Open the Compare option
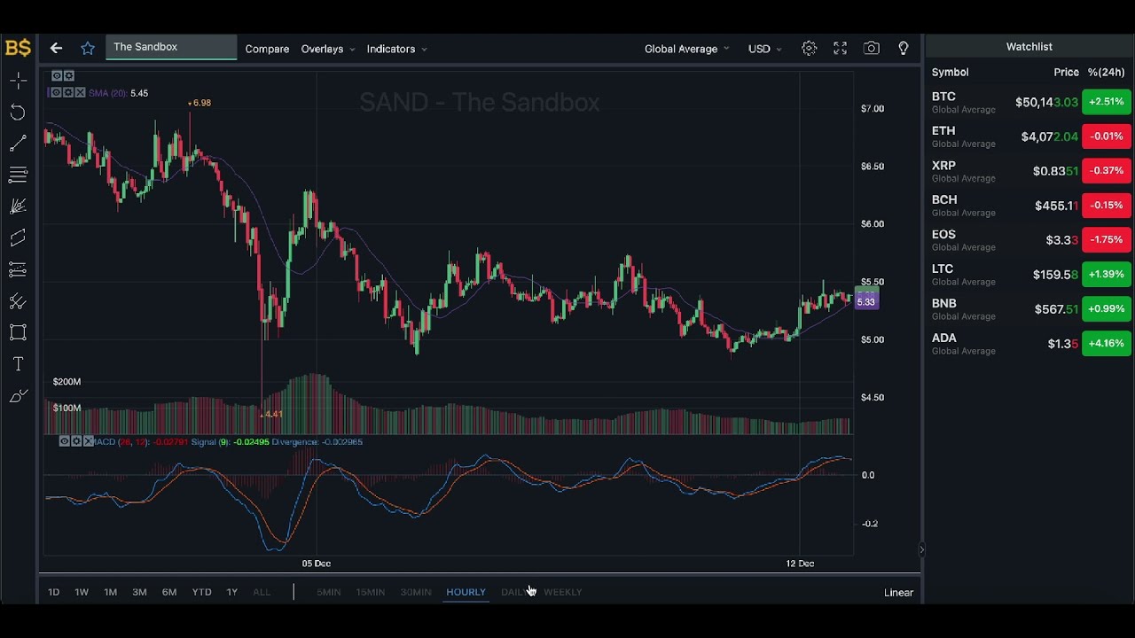Screen dimensions: 1135x638 coord(267,49)
